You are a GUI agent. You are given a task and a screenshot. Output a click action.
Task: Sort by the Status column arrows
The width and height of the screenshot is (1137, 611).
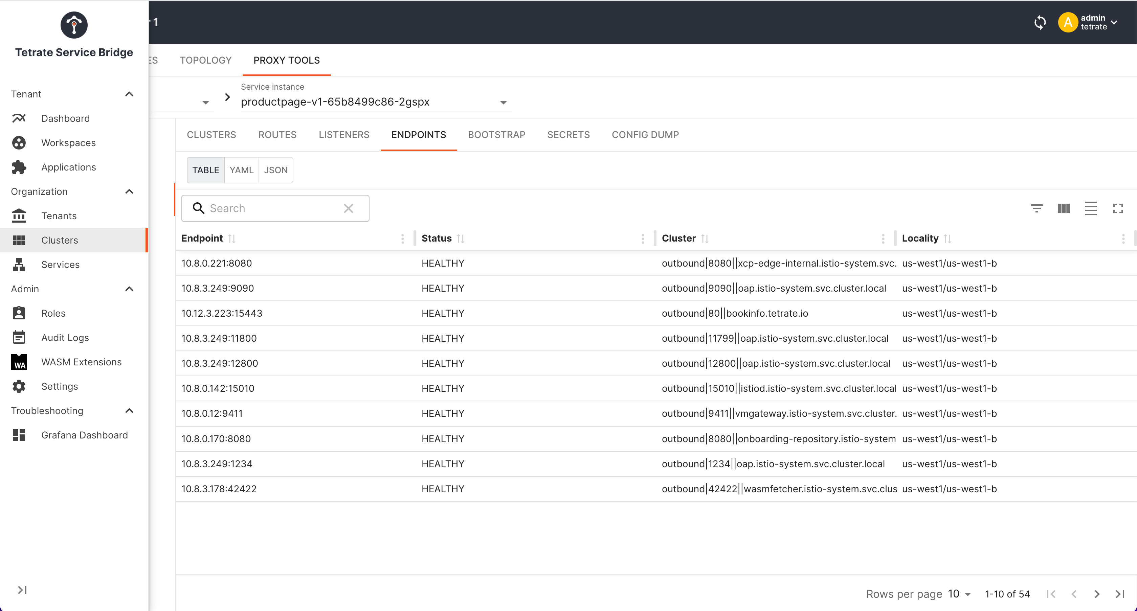pos(460,239)
